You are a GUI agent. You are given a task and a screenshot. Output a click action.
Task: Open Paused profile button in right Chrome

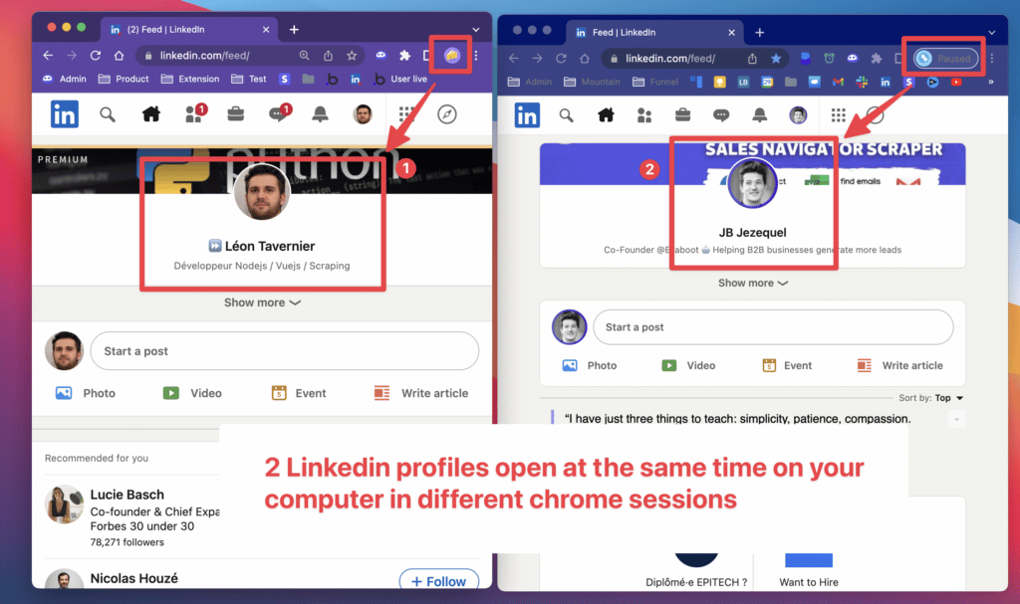946,59
